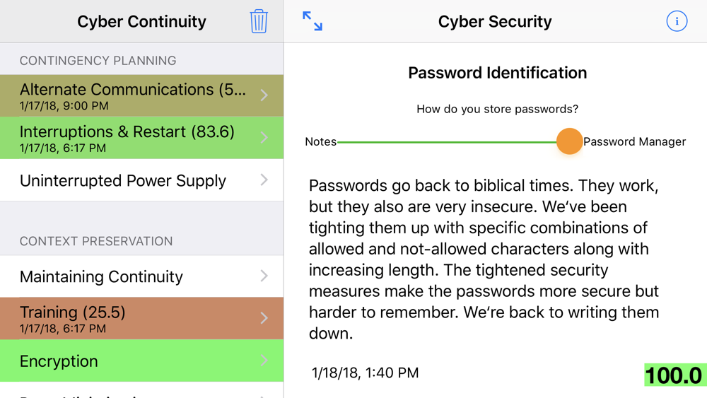Tap the Notes slider label
This screenshot has width=707, height=398.
(320, 141)
